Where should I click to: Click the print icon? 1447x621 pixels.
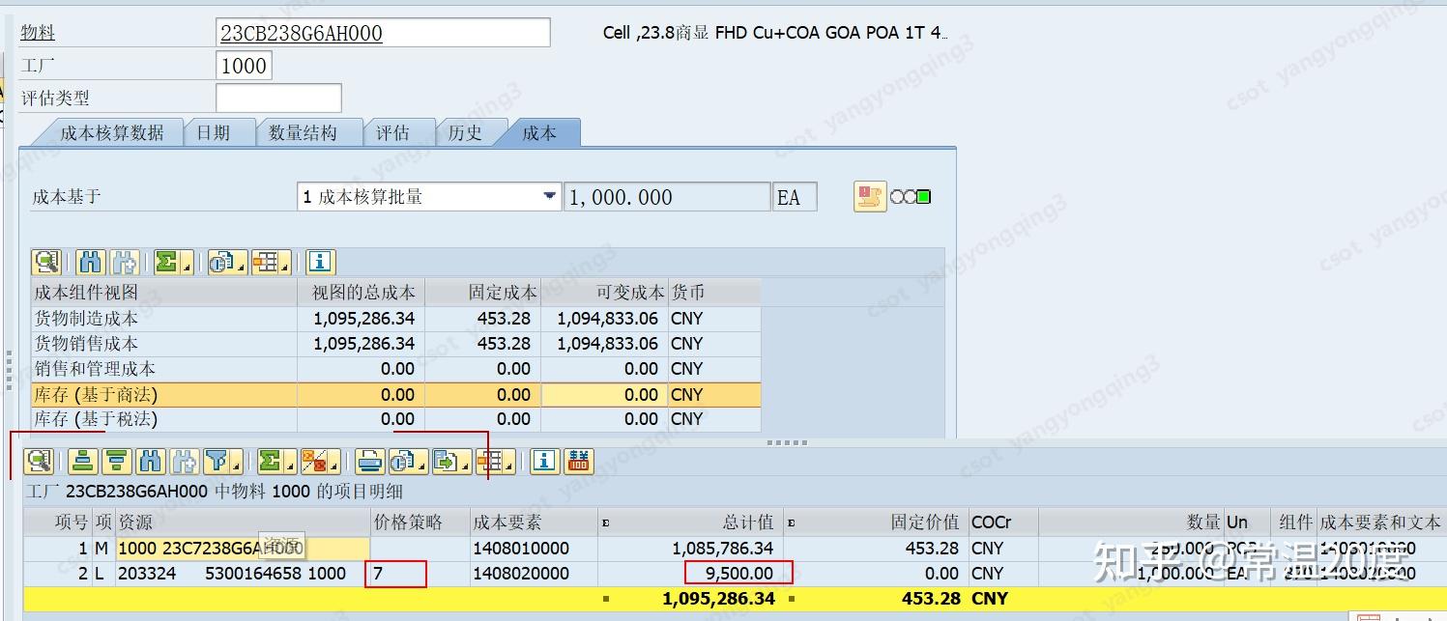[367, 461]
